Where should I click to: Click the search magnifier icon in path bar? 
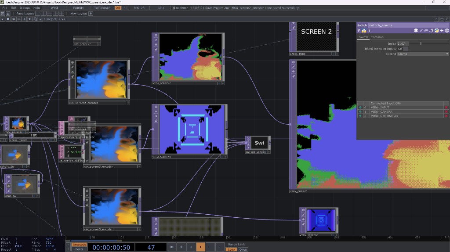point(35,19)
